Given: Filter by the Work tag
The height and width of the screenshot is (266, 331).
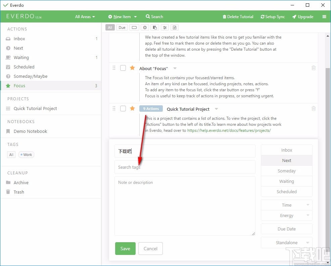Looking at the screenshot, I should coord(26,155).
